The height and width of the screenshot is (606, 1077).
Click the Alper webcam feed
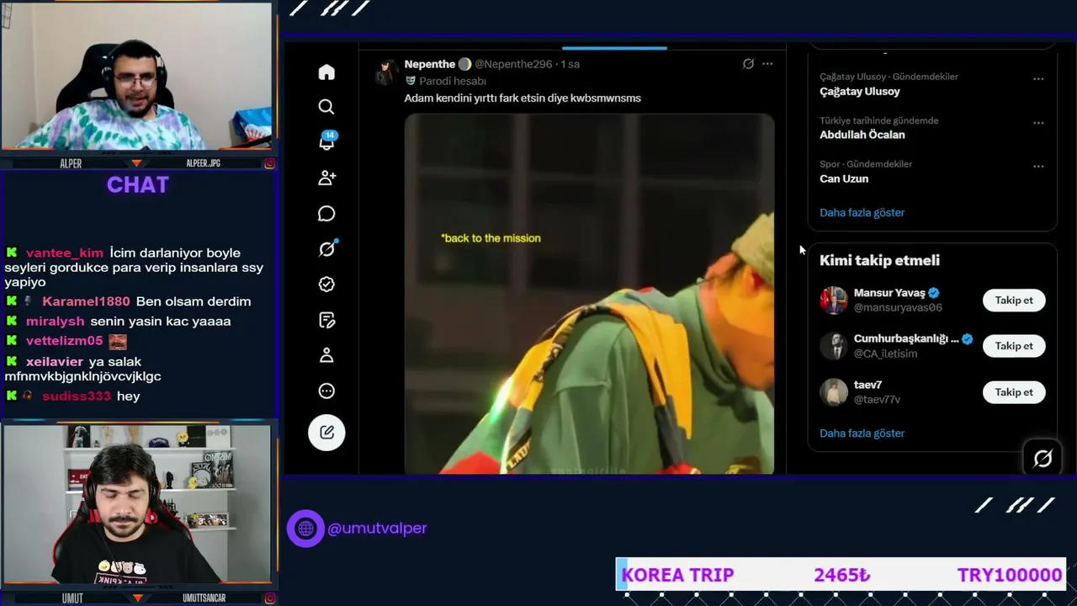pyautogui.click(x=137, y=77)
